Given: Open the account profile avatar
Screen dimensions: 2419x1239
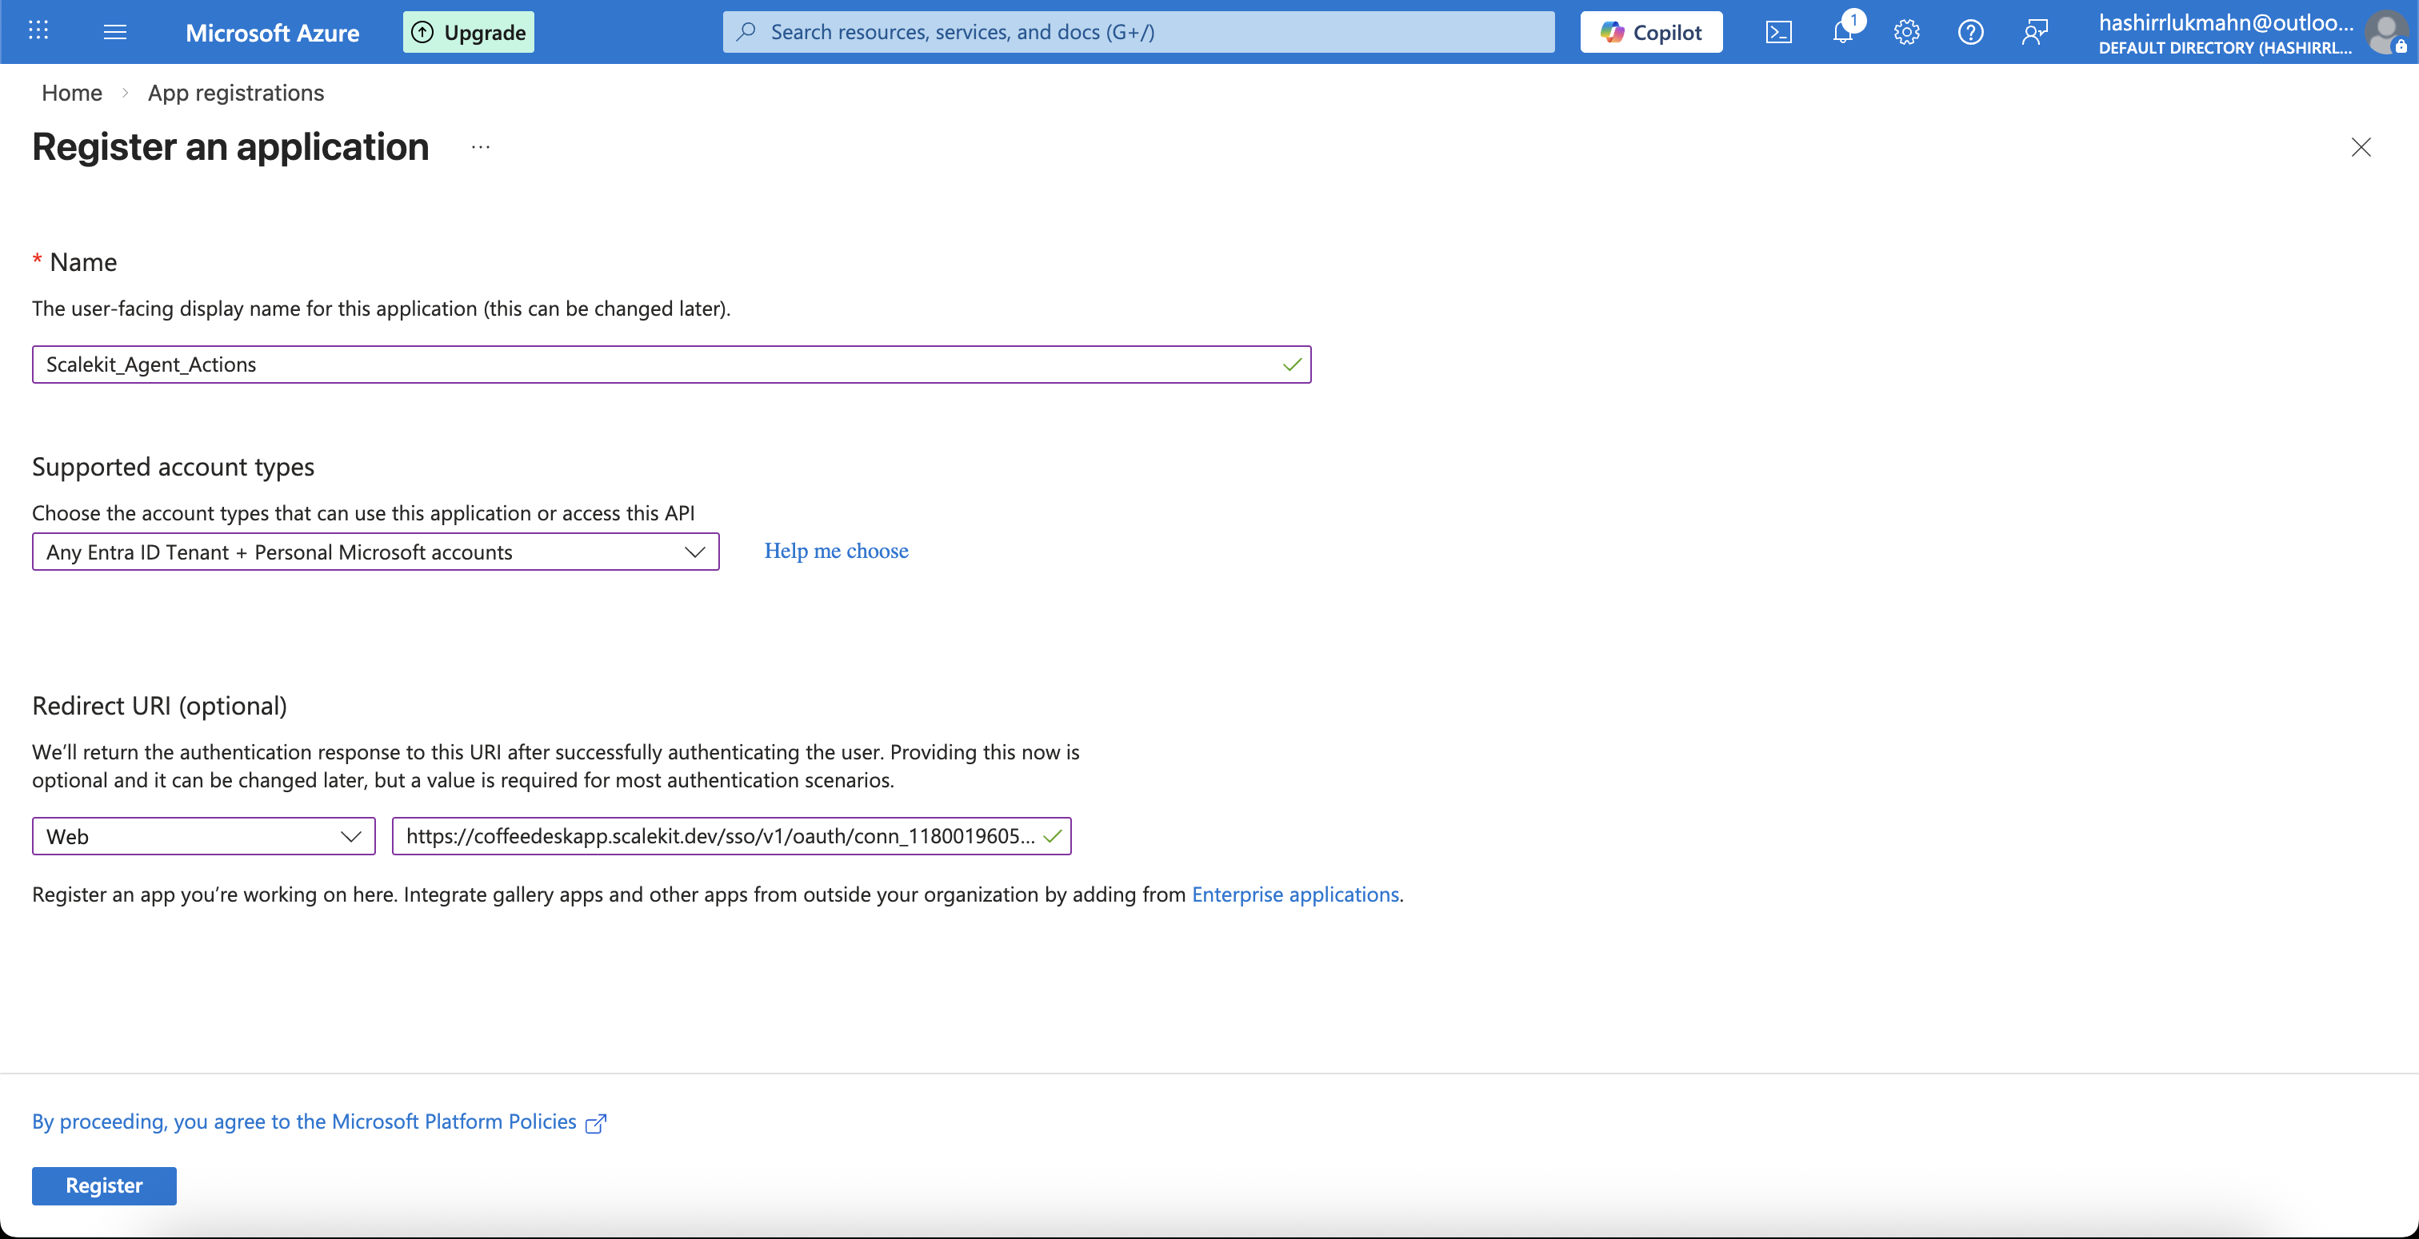Looking at the screenshot, I should coord(2387,31).
